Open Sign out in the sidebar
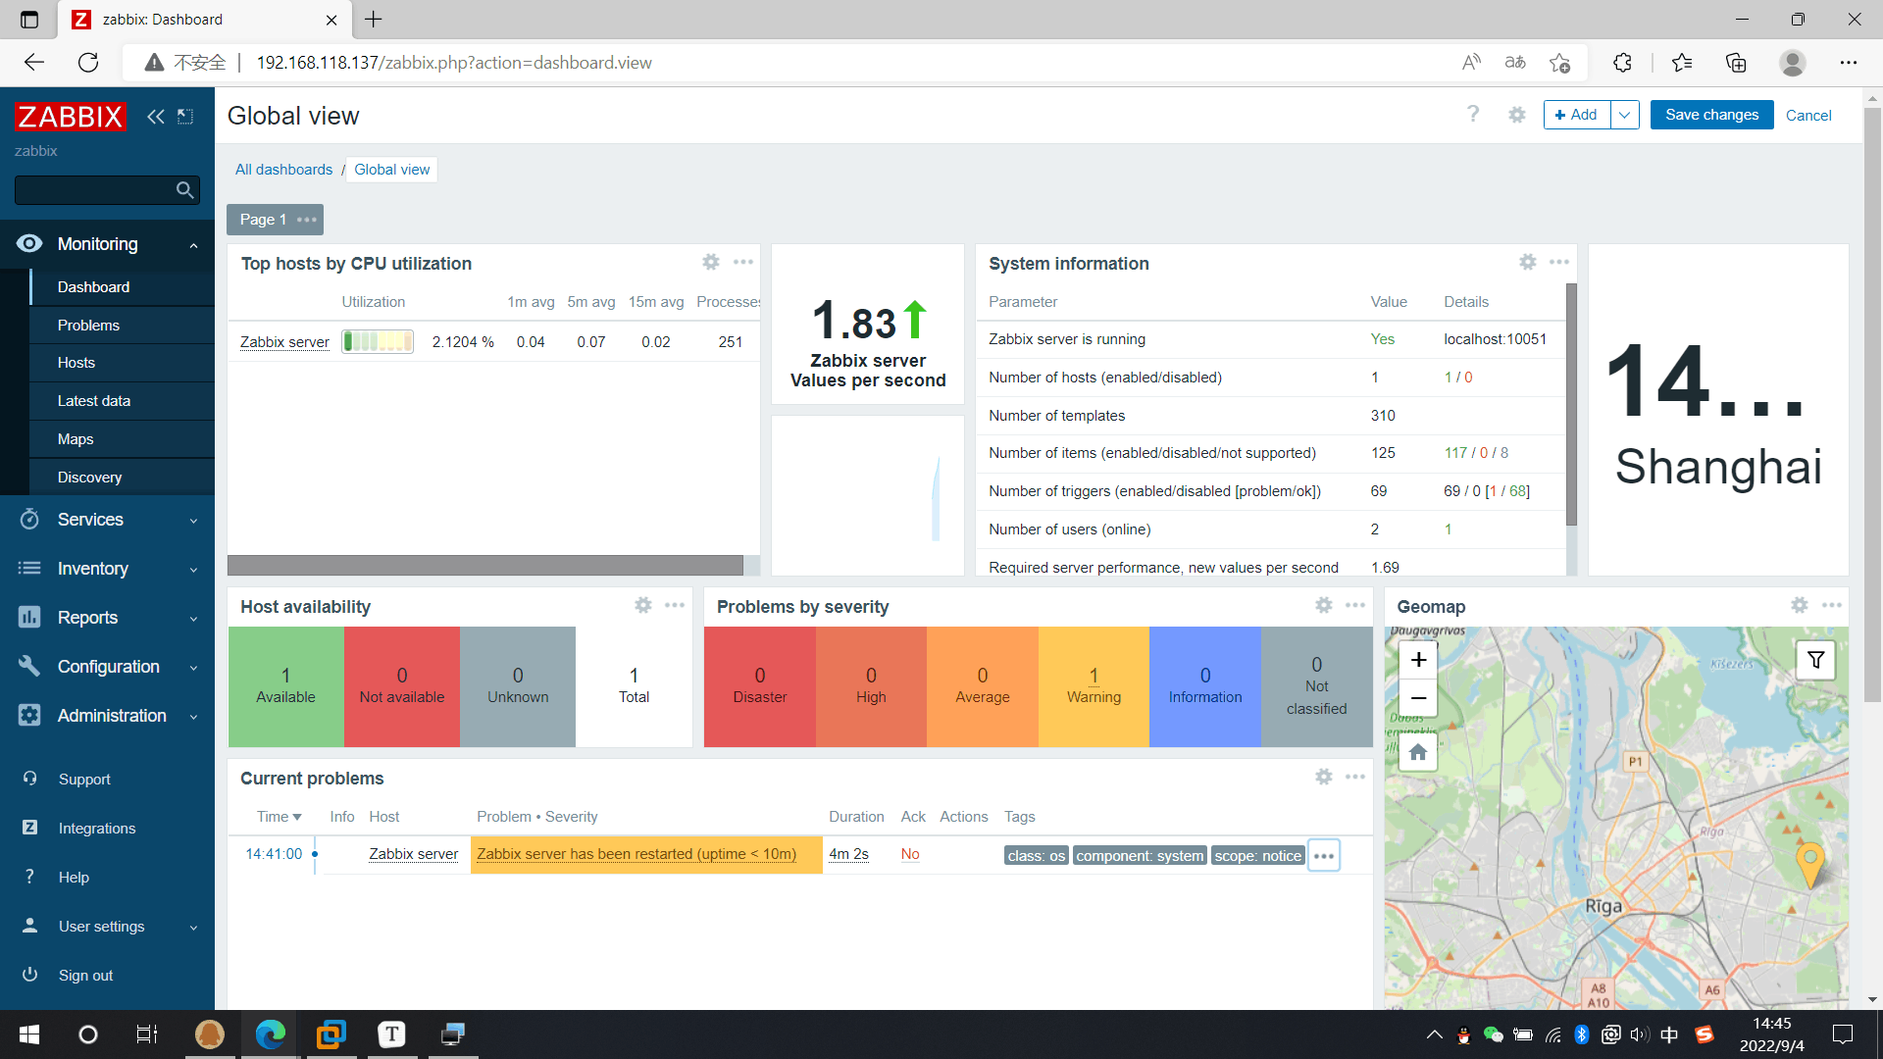The width and height of the screenshot is (1883, 1059). (85, 976)
